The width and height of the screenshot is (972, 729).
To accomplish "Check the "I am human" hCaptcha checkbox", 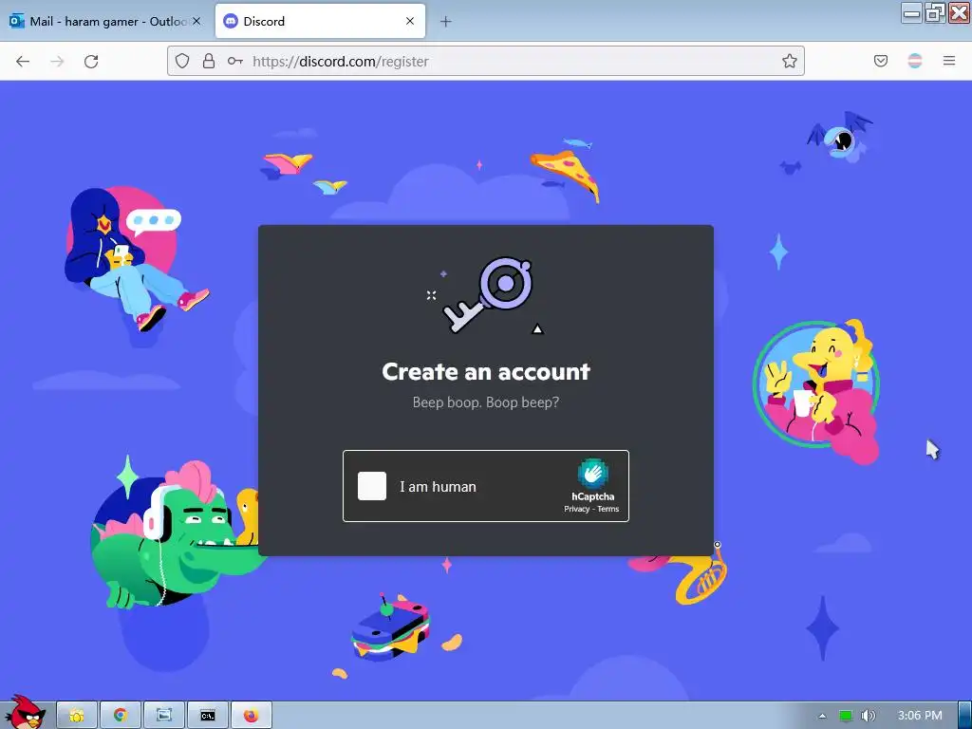I will click(372, 486).
